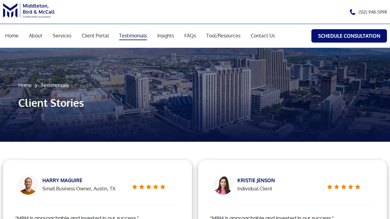Viewport: 390px width, 219px height.
Task: Open the Insights page
Action: (165, 36)
